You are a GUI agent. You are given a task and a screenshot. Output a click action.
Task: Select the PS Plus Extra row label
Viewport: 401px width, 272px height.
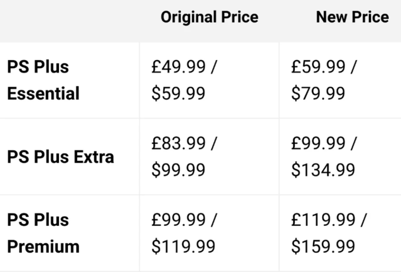(61, 157)
